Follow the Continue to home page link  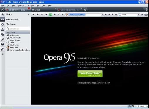pyautogui.click(x=94, y=83)
